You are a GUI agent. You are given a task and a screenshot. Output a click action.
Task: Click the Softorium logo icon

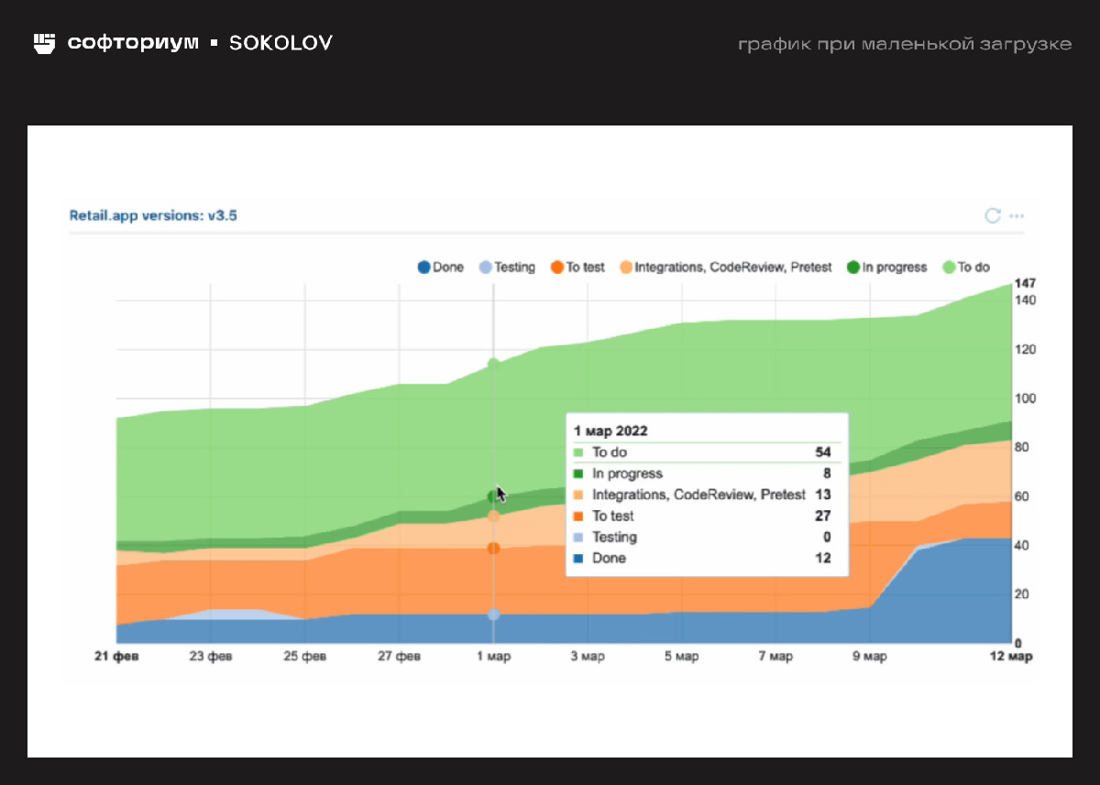[x=45, y=43]
